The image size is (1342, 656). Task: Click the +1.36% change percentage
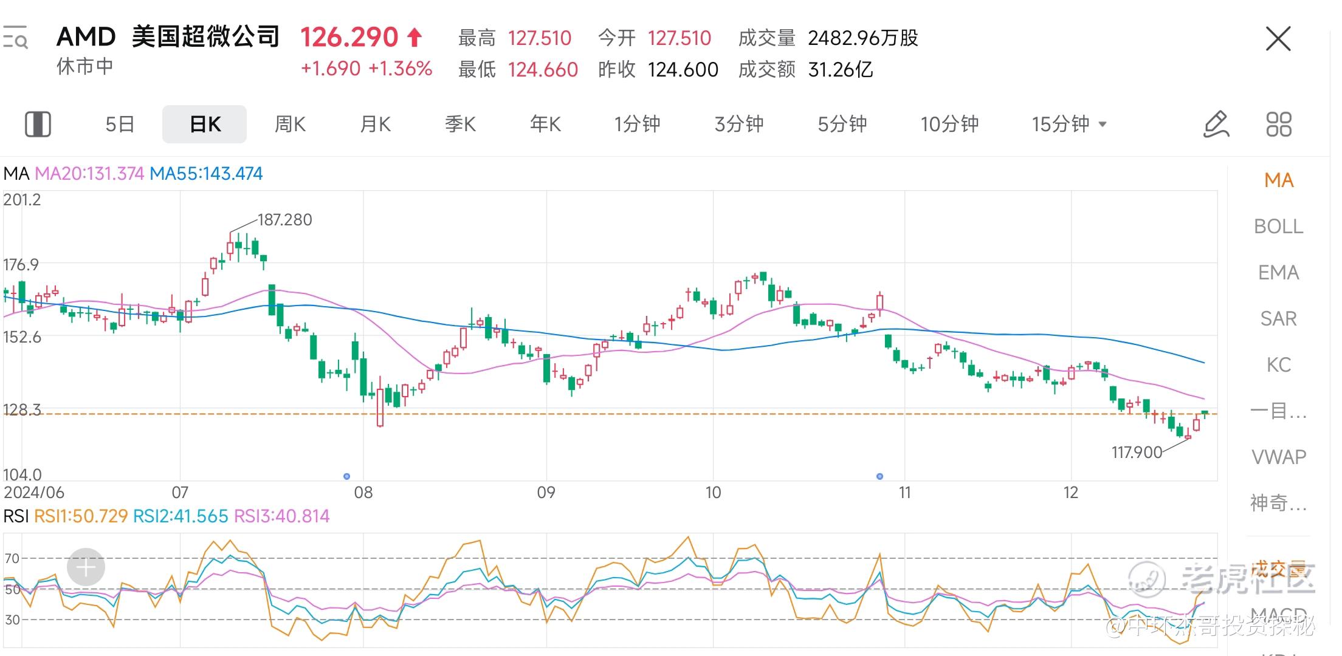pyautogui.click(x=401, y=69)
